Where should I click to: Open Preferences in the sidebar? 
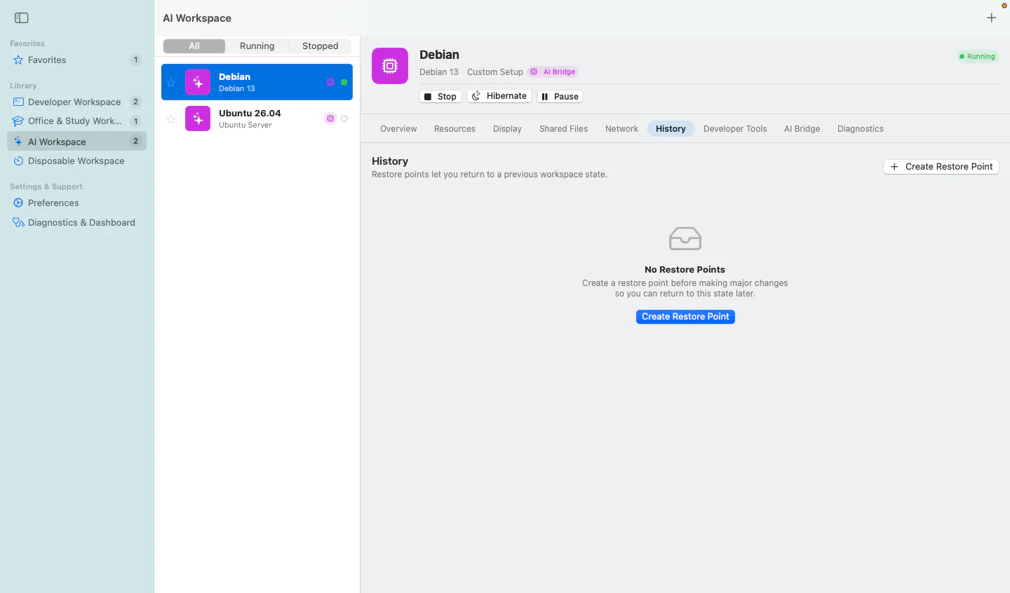(77, 203)
